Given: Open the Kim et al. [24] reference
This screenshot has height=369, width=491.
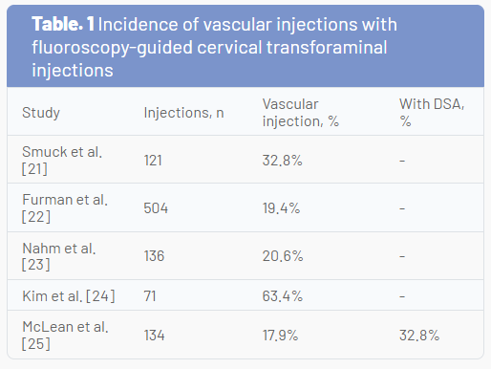Looking at the screenshot, I should [x=69, y=296].
